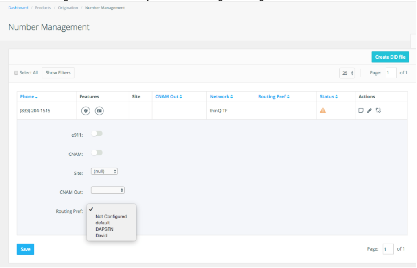The height and width of the screenshot is (268, 417).
Task: Click the Create DID file button
Action: pos(390,57)
